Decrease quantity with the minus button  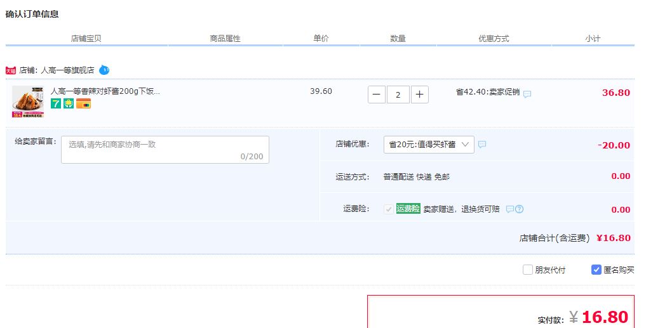pyautogui.click(x=377, y=95)
